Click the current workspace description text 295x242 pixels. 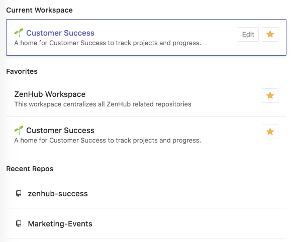tap(108, 43)
